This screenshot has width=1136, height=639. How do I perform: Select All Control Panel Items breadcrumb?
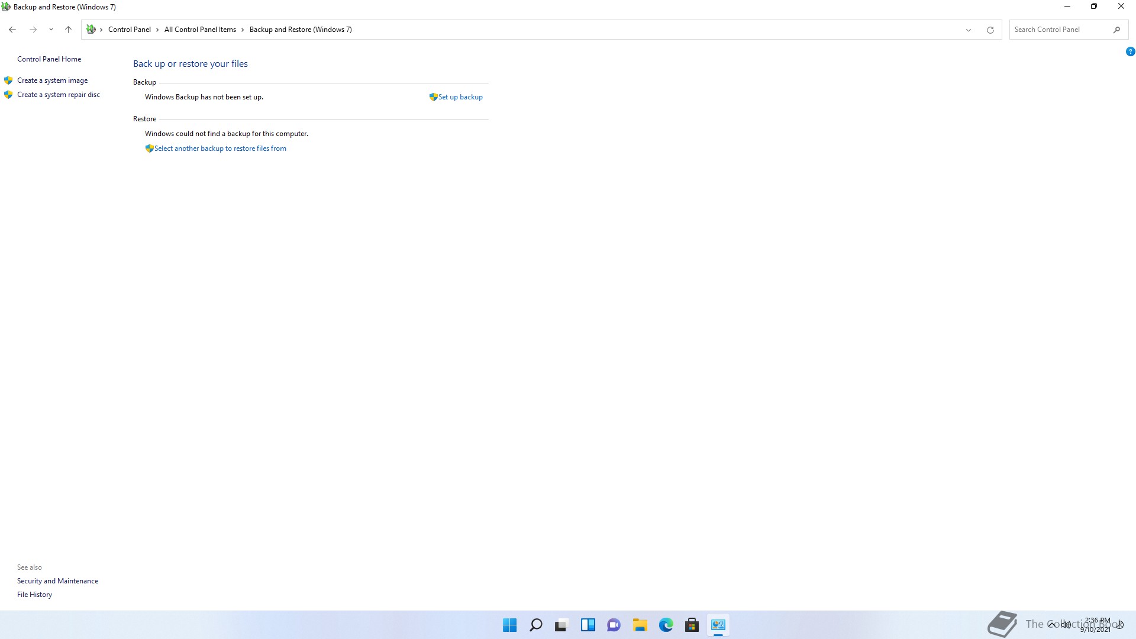tap(200, 30)
